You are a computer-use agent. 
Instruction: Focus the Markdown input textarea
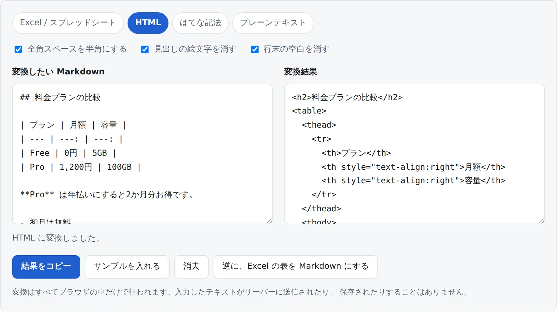(x=142, y=154)
